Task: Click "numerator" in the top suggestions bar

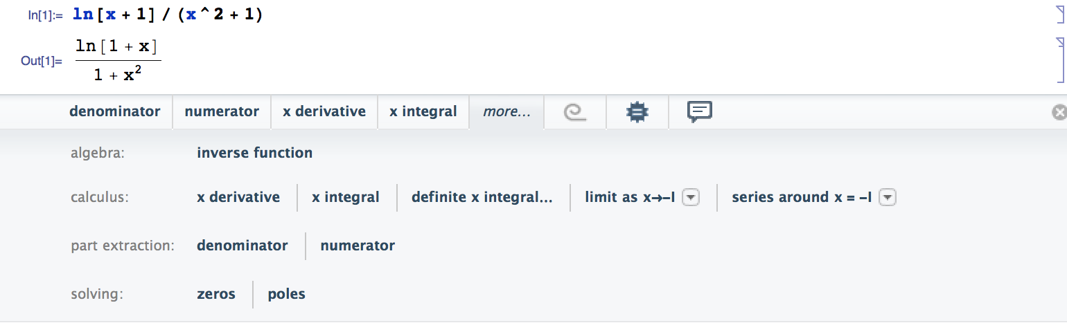Action: click(x=222, y=111)
